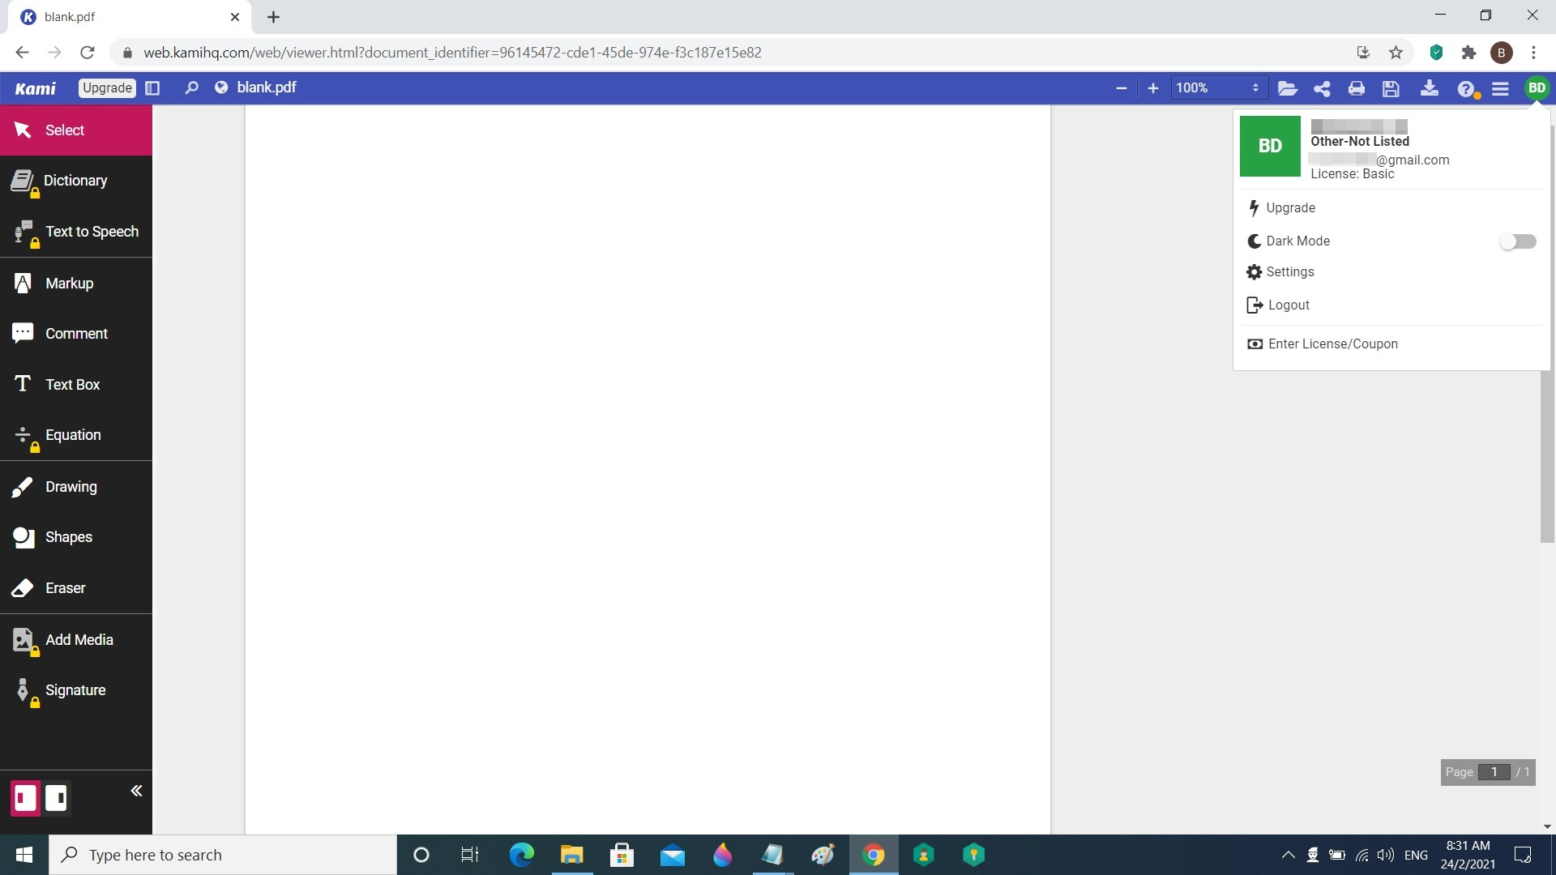Open the 100% zoom level dropdown
Image resolution: width=1556 pixels, height=875 pixels.
pos(1217,87)
